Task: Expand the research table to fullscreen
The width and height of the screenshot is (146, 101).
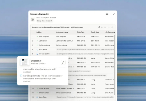Action: pos(112,27)
